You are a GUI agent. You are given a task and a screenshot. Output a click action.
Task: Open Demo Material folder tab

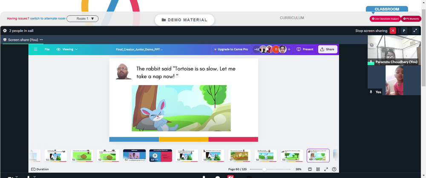[184, 20]
